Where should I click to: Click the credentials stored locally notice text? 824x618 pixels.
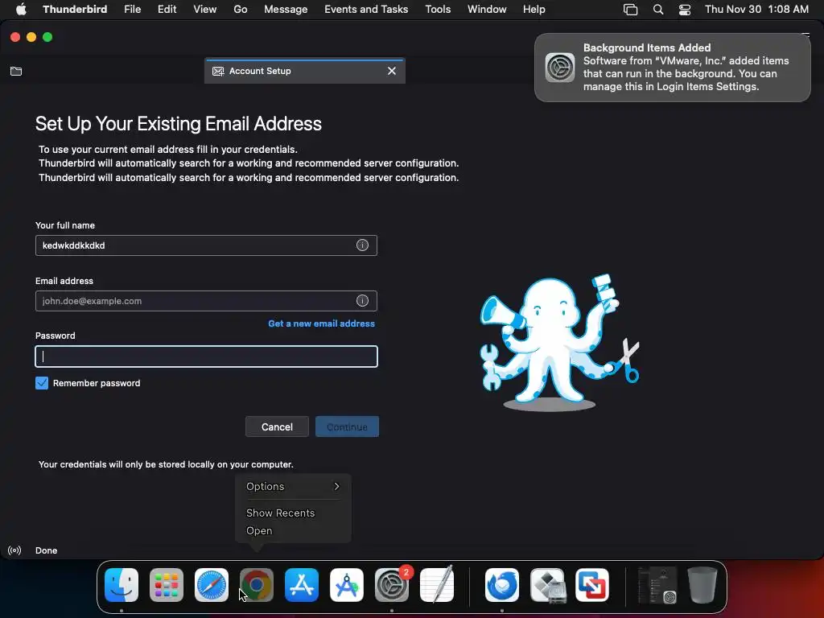pos(166,464)
